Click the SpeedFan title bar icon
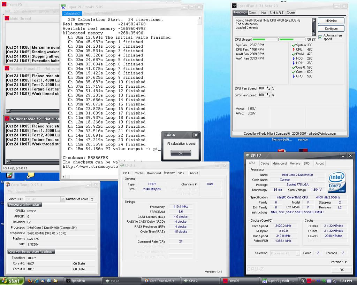Image resolution: width=357 pixels, height=285 pixels. pos(234,6)
